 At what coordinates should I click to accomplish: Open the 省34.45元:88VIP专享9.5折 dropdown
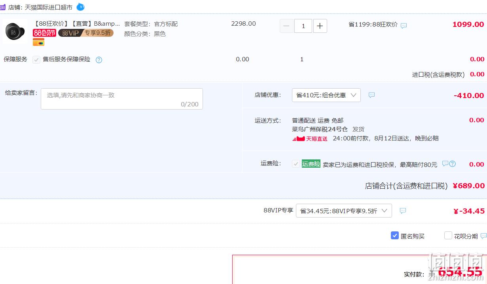coord(344,211)
